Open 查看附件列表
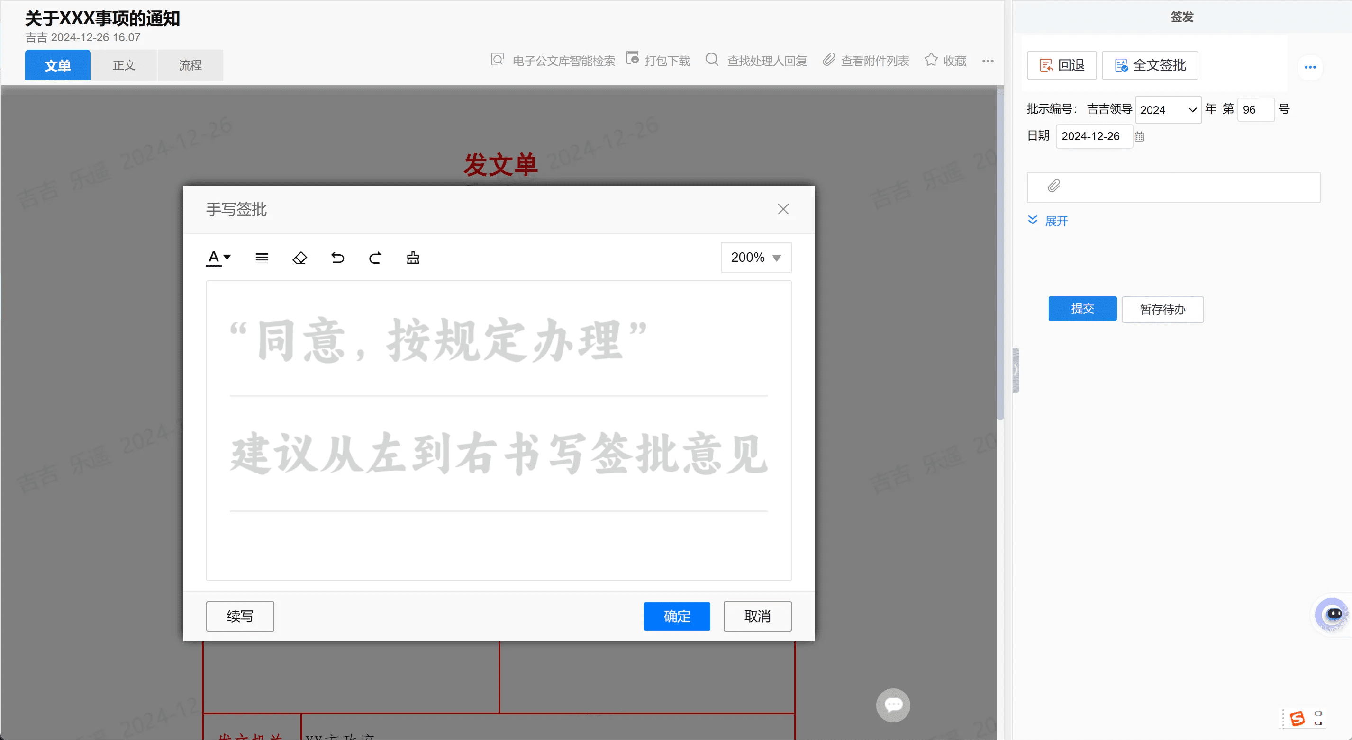 point(865,60)
